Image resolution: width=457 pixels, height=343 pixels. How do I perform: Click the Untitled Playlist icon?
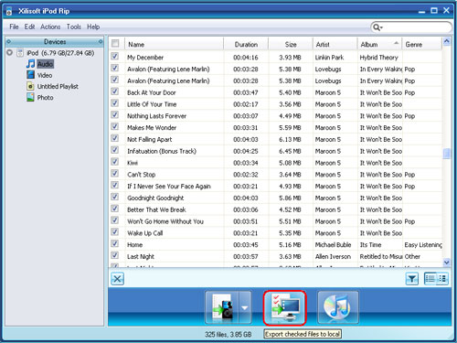[30, 86]
